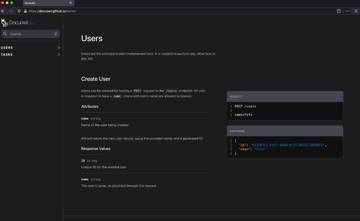Click the v0.1 version label
The image size is (360, 221).
[x=32, y=23]
